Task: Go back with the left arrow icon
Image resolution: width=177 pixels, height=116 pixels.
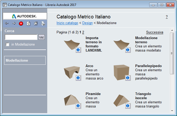Action: pyautogui.click(x=7, y=23)
